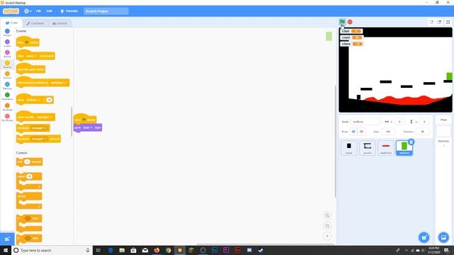Click the project title field
This screenshot has height=255, width=454.
click(106, 11)
